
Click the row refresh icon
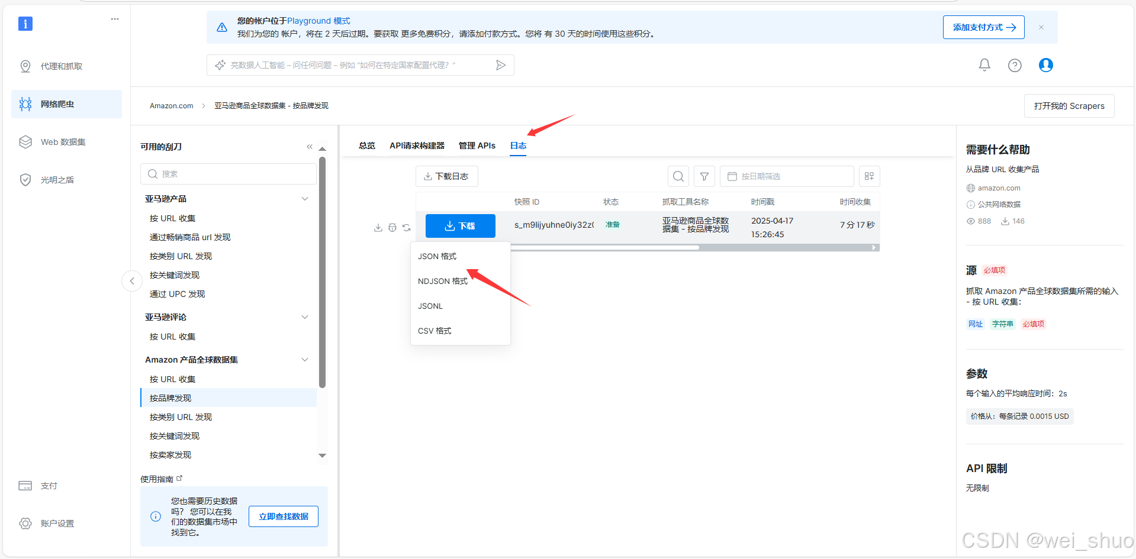click(x=407, y=228)
